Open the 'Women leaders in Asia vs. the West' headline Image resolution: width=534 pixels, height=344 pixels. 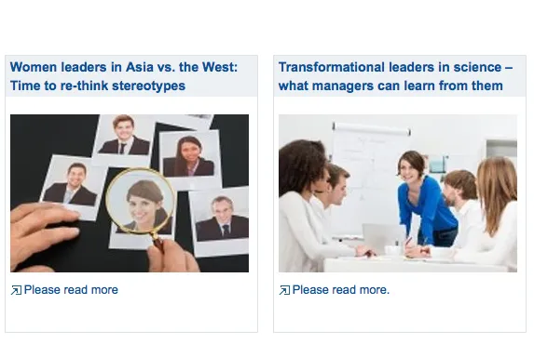[124, 67]
